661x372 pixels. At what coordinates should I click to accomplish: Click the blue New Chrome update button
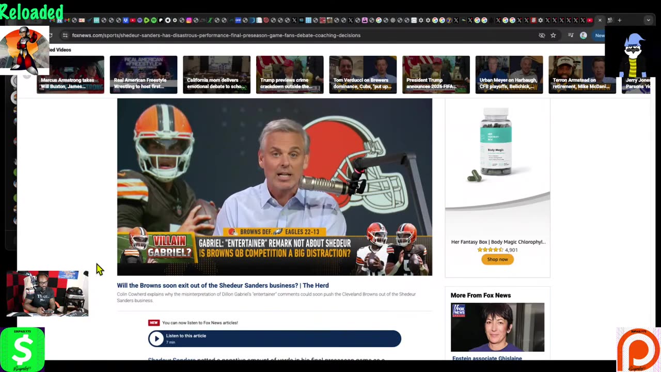pyautogui.click(x=600, y=35)
